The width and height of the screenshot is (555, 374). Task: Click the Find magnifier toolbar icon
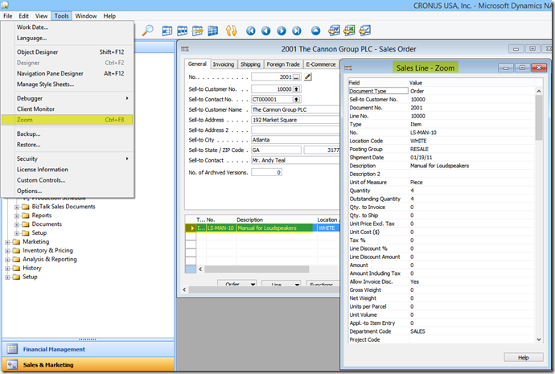pos(148,31)
